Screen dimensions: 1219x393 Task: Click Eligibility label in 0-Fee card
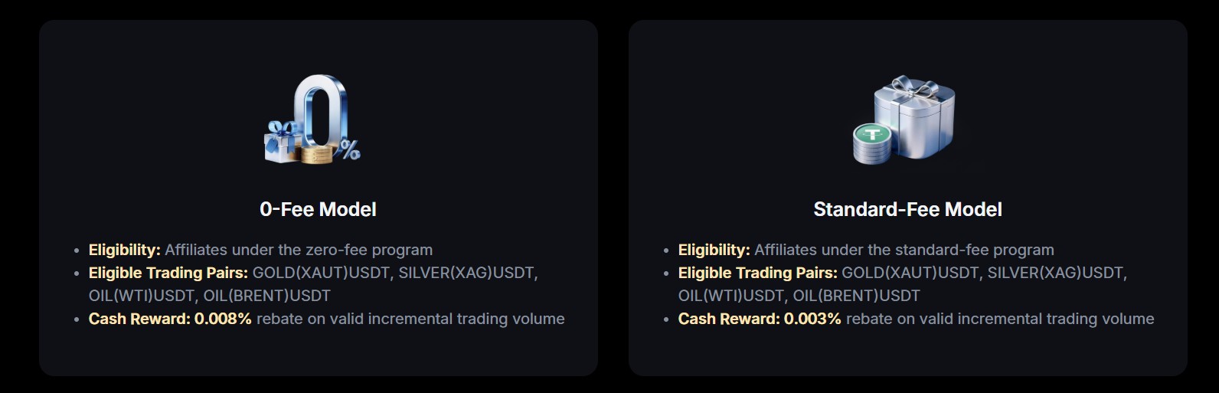pyautogui.click(x=125, y=250)
